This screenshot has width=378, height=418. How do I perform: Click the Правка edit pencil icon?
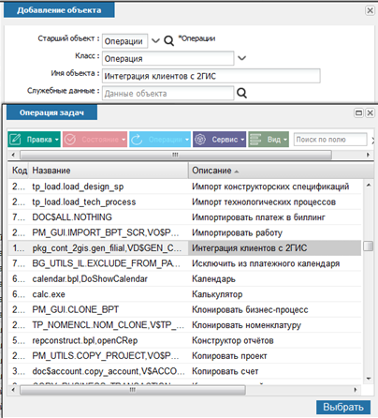coord(15,140)
